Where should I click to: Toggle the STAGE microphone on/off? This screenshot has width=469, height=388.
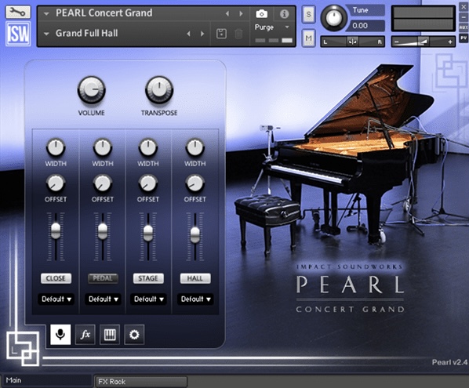click(x=148, y=278)
